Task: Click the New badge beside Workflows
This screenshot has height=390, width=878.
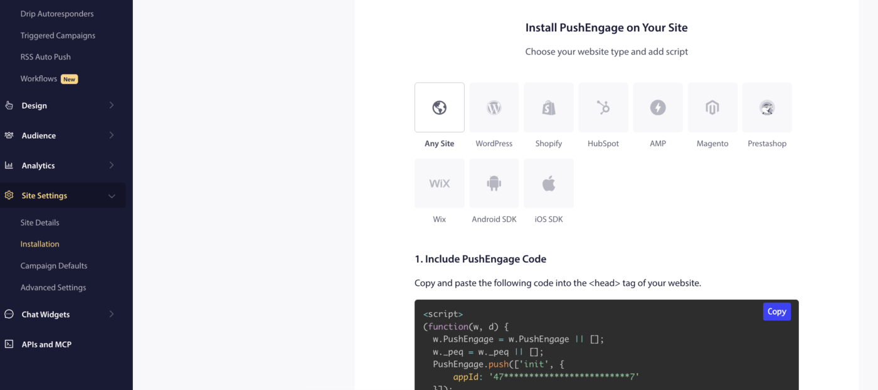Action: point(69,79)
